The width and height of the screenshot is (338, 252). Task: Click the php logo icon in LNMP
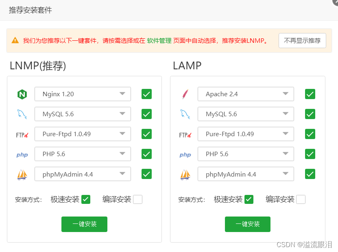[x=22, y=155]
